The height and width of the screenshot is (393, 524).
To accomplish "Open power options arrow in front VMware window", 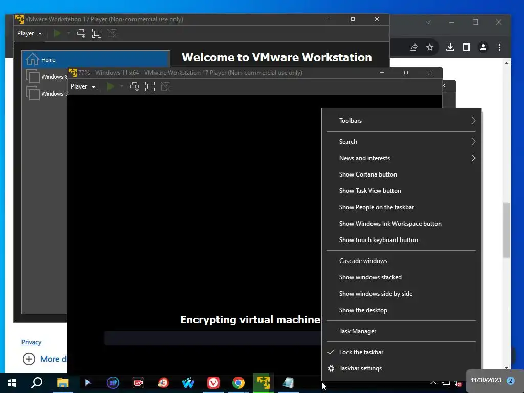I will (x=122, y=86).
